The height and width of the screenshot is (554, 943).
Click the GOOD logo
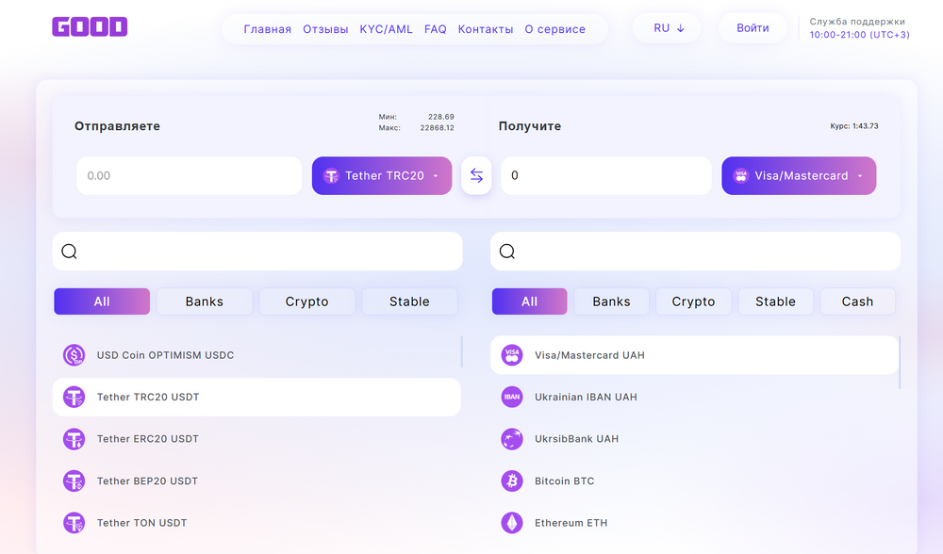pyautogui.click(x=90, y=26)
